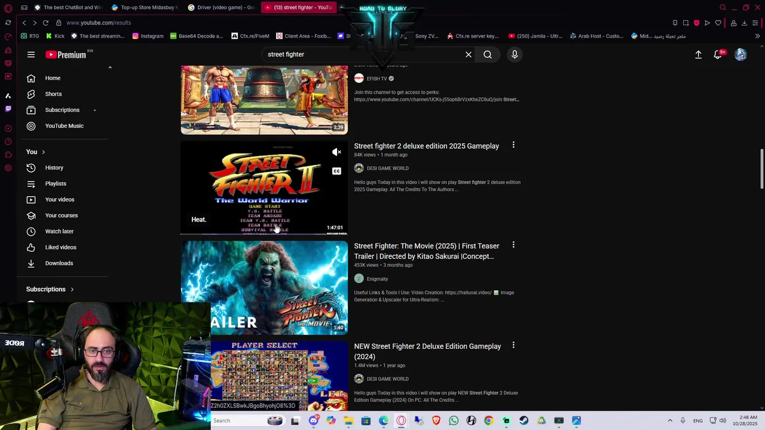
Task: Clear the search box with the X
Action: click(469, 54)
